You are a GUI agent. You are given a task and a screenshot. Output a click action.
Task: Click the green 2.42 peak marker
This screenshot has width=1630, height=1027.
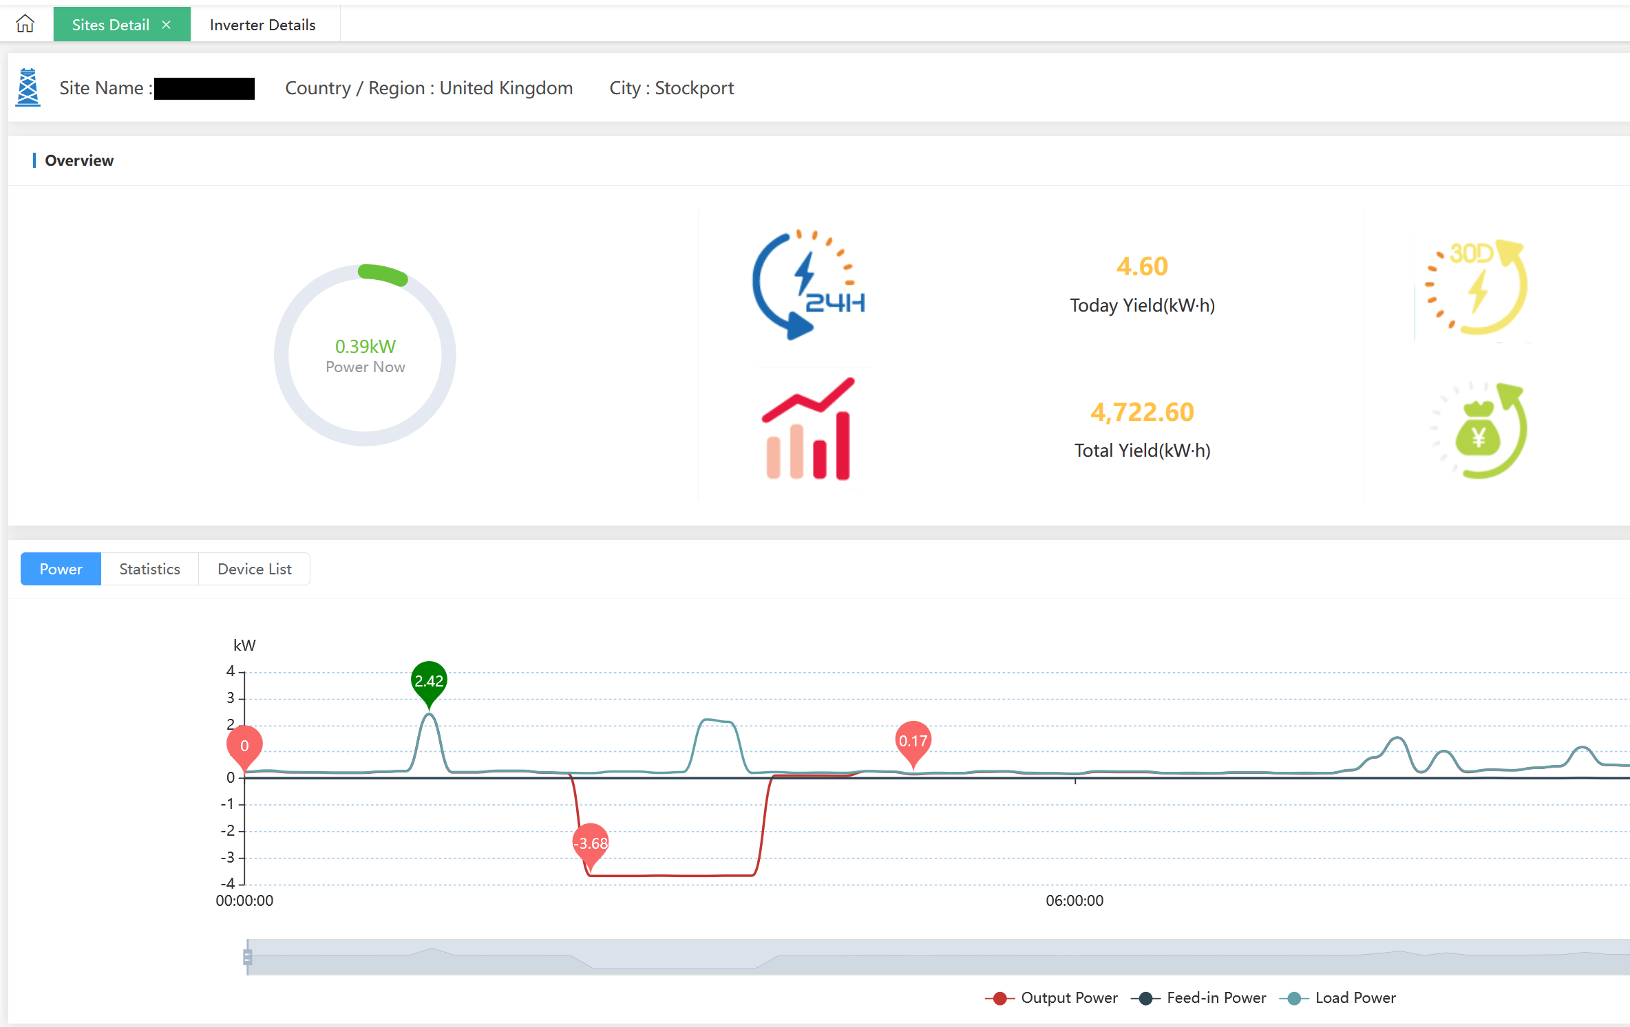[429, 681]
